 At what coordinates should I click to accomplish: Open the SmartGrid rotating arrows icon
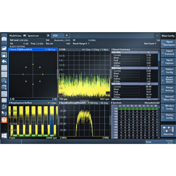[4, 107]
